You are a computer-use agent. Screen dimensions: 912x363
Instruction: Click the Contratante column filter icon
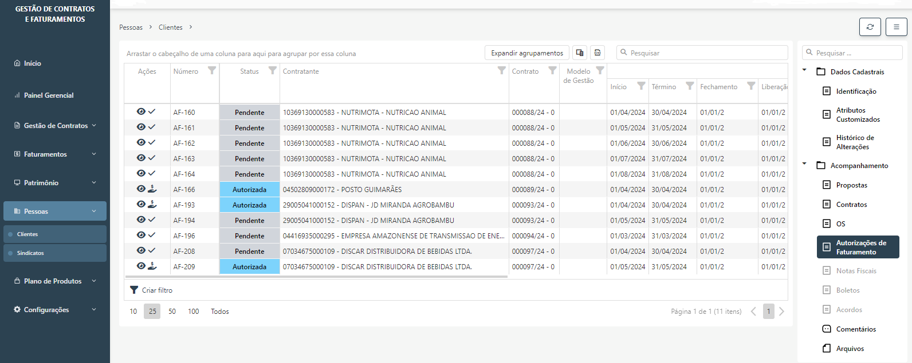coord(501,71)
